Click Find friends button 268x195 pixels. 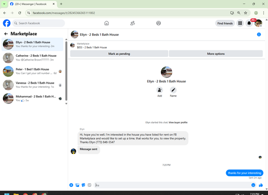tap(225, 23)
